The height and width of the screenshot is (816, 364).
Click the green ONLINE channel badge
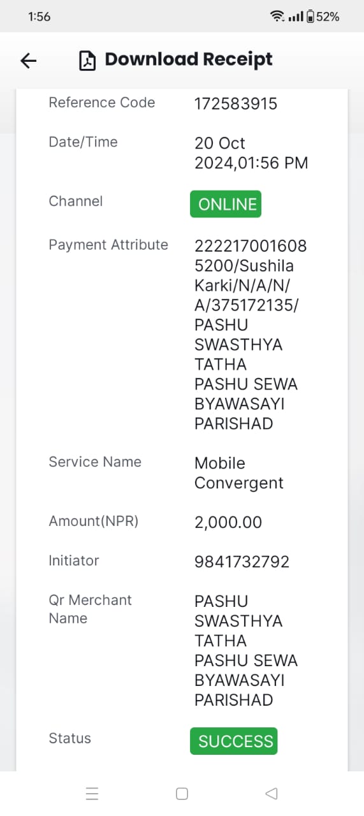226,204
